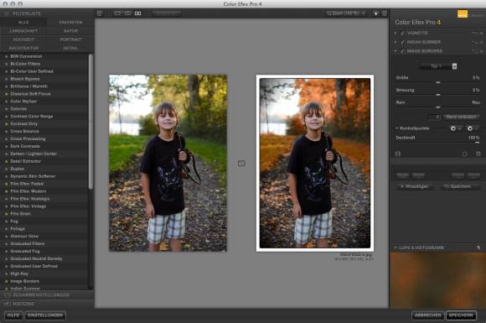Screen dimensions: 486x323
Task: Uncheck the Image Borders filter checkbox
Action: tap(402, 51)
